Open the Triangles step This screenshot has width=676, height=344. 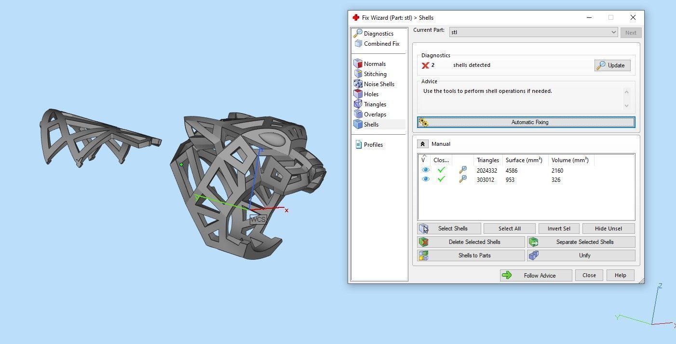(375, 104)
